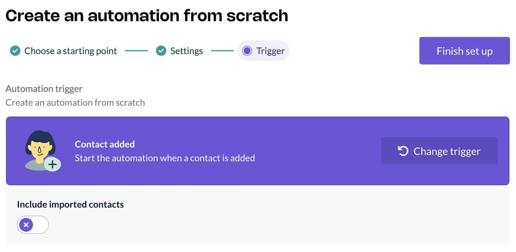
Task: Open the Trigger step
Action: [263, 51]
